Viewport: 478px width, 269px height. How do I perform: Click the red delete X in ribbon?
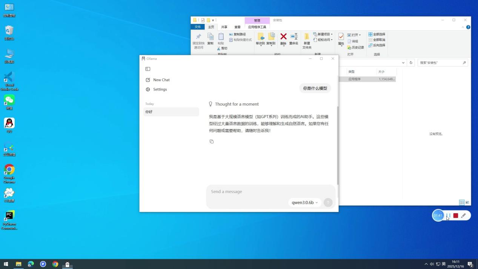tap(283, 37)
